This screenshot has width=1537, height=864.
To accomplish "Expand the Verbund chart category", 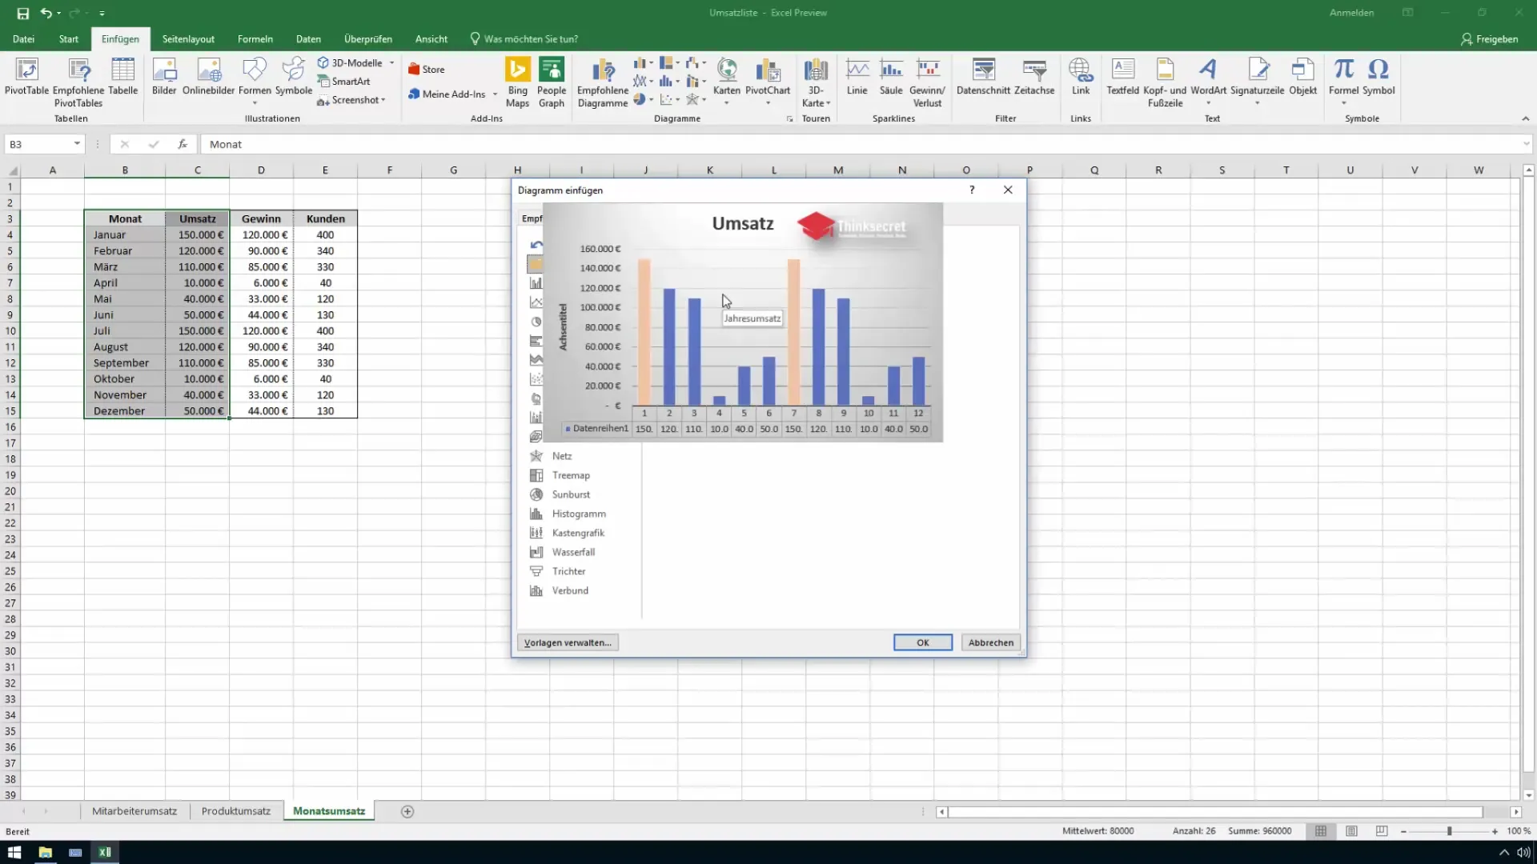I will (x=570, y=590).
